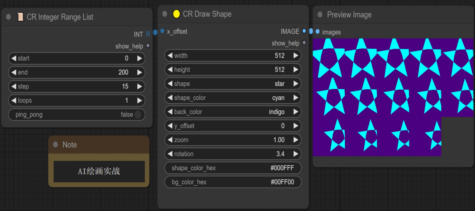Increase the rotation value
Image resolution: width=475 pixels, height=211 pixels.
[x=296, y=154]
